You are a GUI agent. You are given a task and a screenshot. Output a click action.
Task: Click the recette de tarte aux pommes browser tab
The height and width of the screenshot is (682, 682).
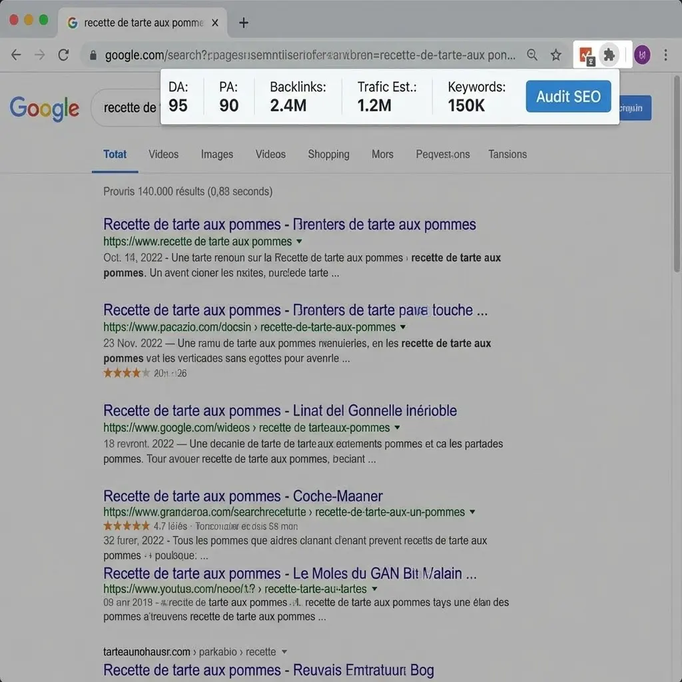[x=140, y=22]
